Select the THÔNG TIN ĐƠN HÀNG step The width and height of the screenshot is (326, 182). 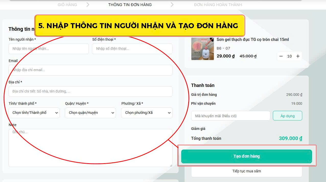(130, 5)
